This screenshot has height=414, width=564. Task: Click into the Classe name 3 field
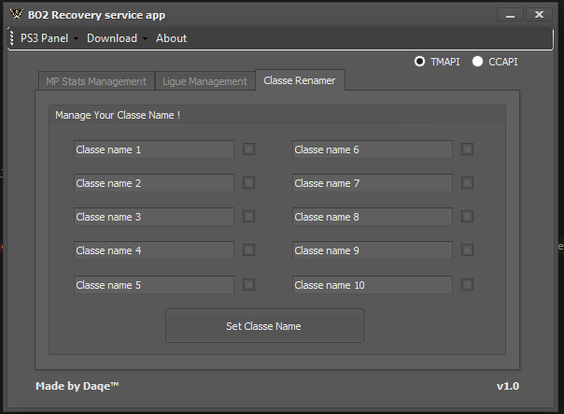click(x=154, y=217)
